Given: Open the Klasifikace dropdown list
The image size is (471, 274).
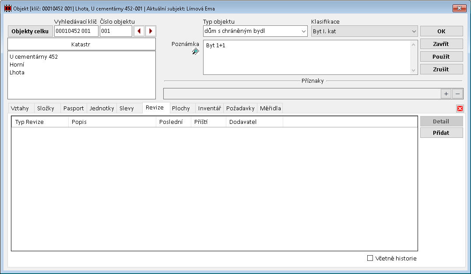Looking at the screenshot, I should pyautogui.click(x=414, y=31).
